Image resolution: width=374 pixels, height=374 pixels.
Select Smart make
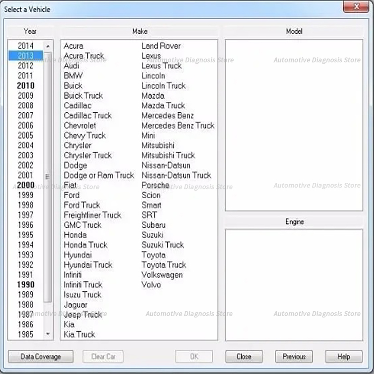151,205
